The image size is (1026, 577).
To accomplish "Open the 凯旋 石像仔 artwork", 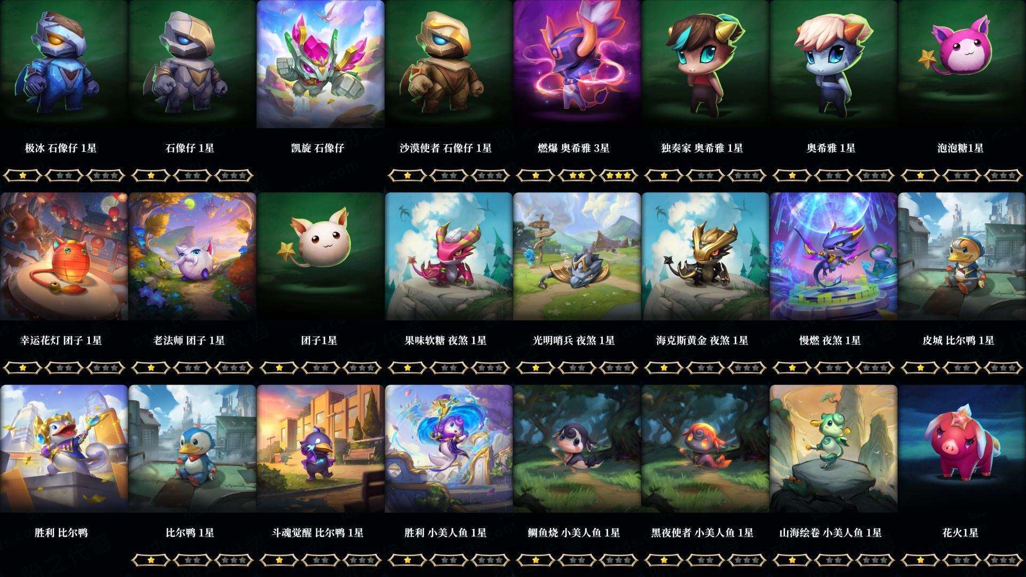I will tap(321, 64).
